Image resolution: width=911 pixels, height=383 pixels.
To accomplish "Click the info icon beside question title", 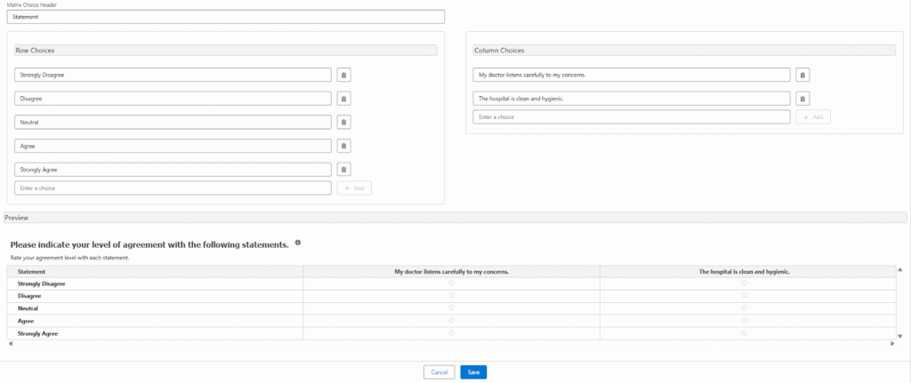I will (298, 243).
